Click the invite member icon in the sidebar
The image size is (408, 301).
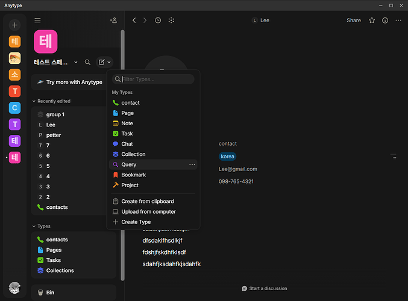(x=113, y=20)
